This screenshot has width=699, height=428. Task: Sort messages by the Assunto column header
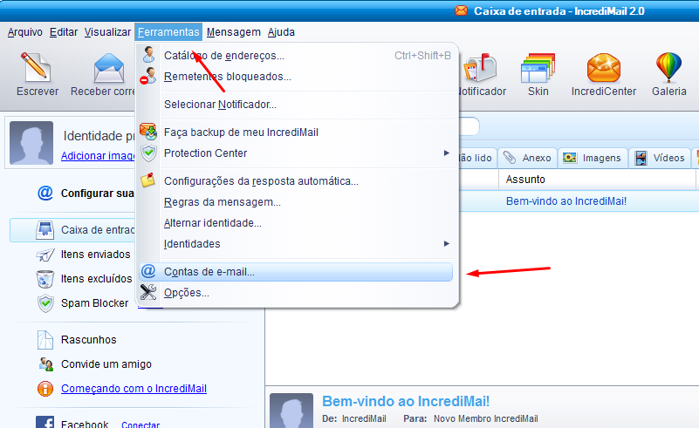tap(598, 179)
